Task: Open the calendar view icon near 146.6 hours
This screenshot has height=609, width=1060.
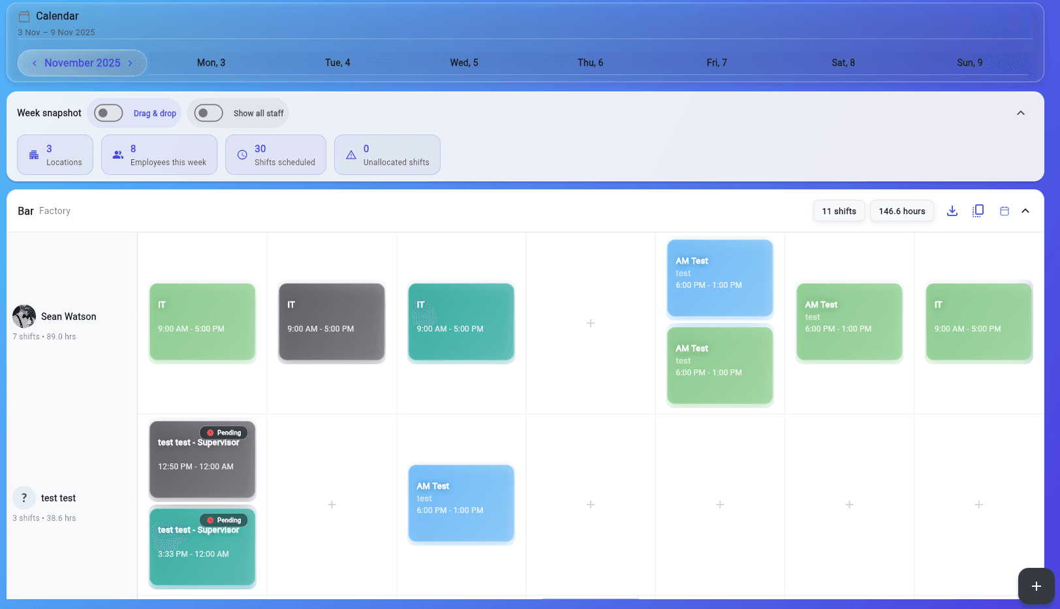Action: (1004, 211)
